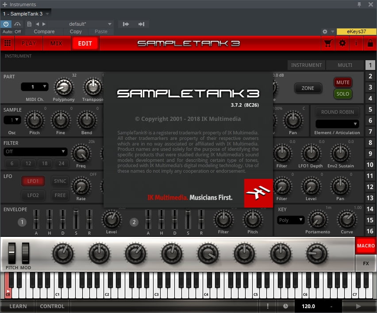Add instrument with the plus icon

coord(4,4)
